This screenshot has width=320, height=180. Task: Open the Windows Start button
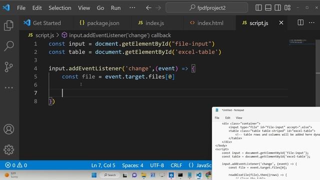pos(94,175)
